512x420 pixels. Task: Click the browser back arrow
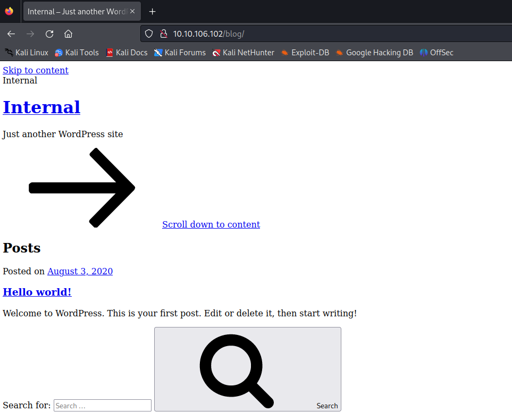pos(11,34)
